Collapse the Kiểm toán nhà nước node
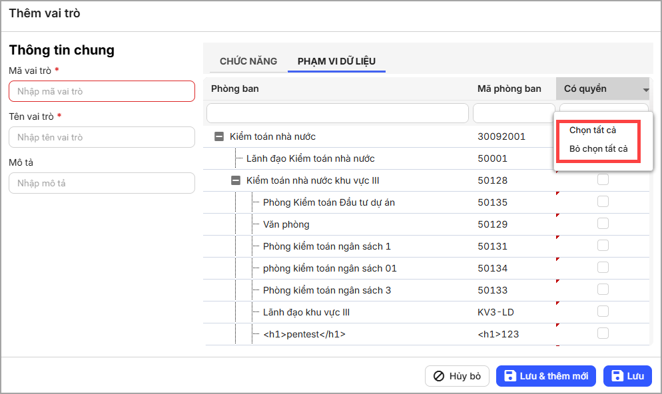 click(x=218, y=136)
